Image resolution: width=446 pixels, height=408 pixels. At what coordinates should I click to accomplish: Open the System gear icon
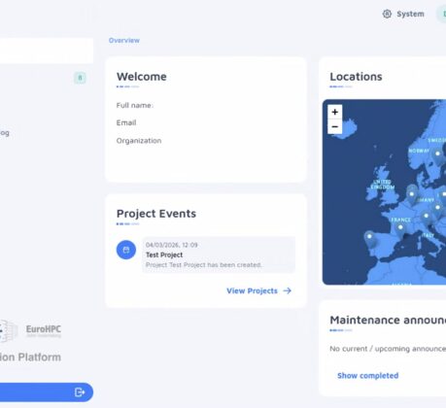(387, 14)
